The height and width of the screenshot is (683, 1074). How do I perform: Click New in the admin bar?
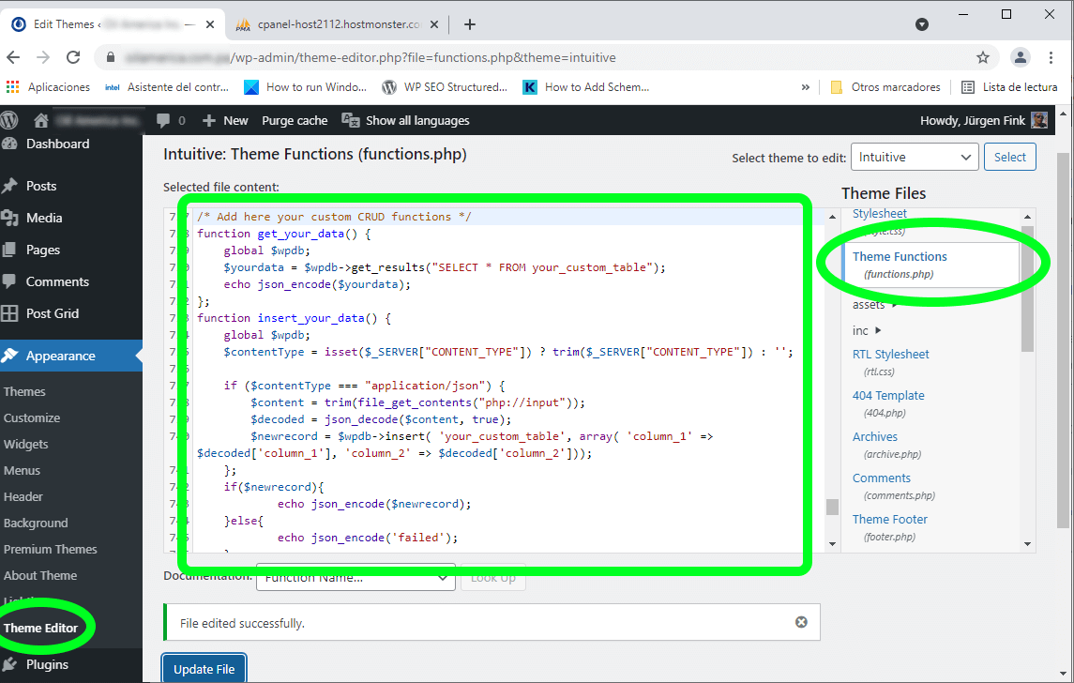[225, 121]
